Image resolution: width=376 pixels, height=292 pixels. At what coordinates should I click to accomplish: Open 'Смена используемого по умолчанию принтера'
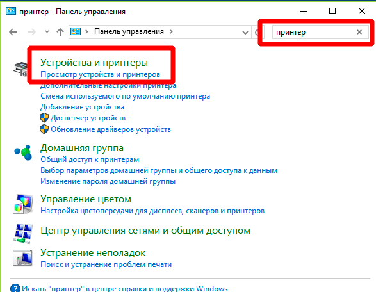coord(125,96)
